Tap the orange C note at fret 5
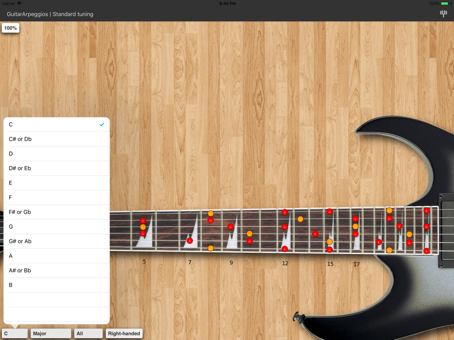The image size is (454, 340). 143,227
